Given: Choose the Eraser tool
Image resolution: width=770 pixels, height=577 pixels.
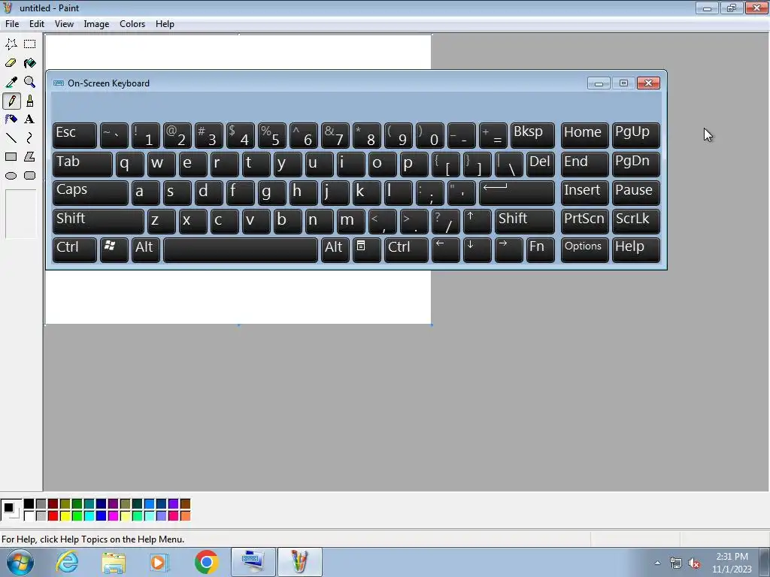Looking at the screenshot, I should pos(11,63).
